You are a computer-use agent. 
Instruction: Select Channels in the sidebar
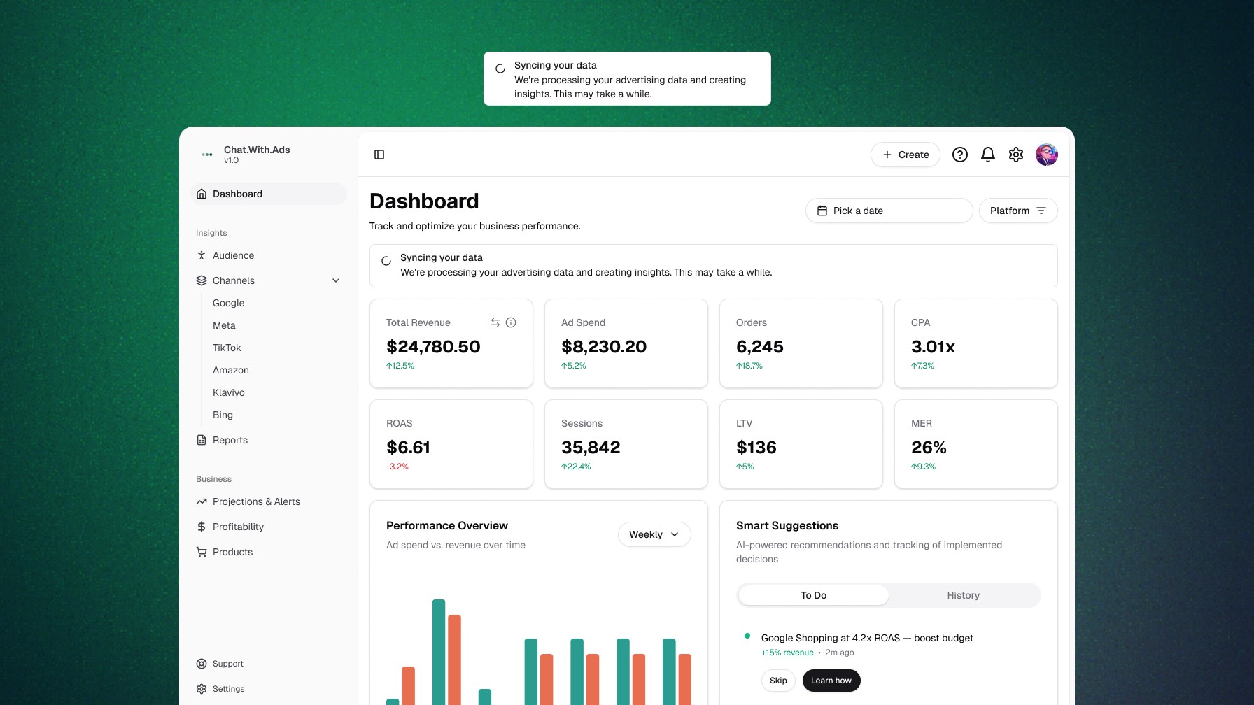(269, 280)
